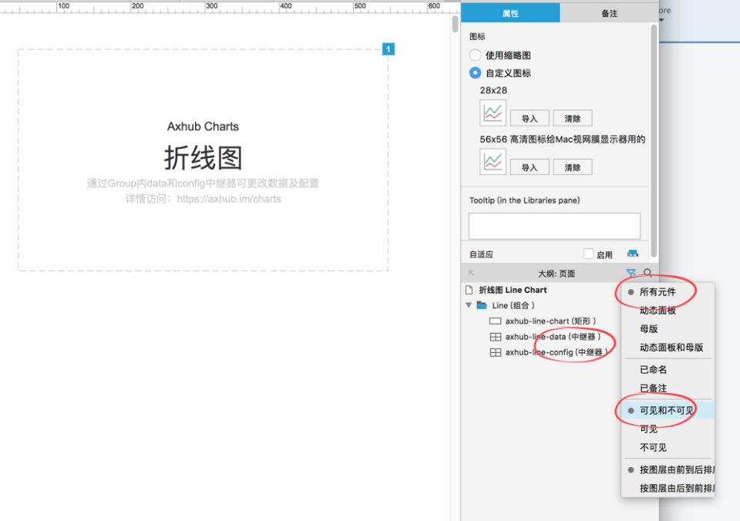This screenshot has height=521, width=740.
Task: Select axhub-line-data (中继器) in outline
Action: click(x=553, y=337)
